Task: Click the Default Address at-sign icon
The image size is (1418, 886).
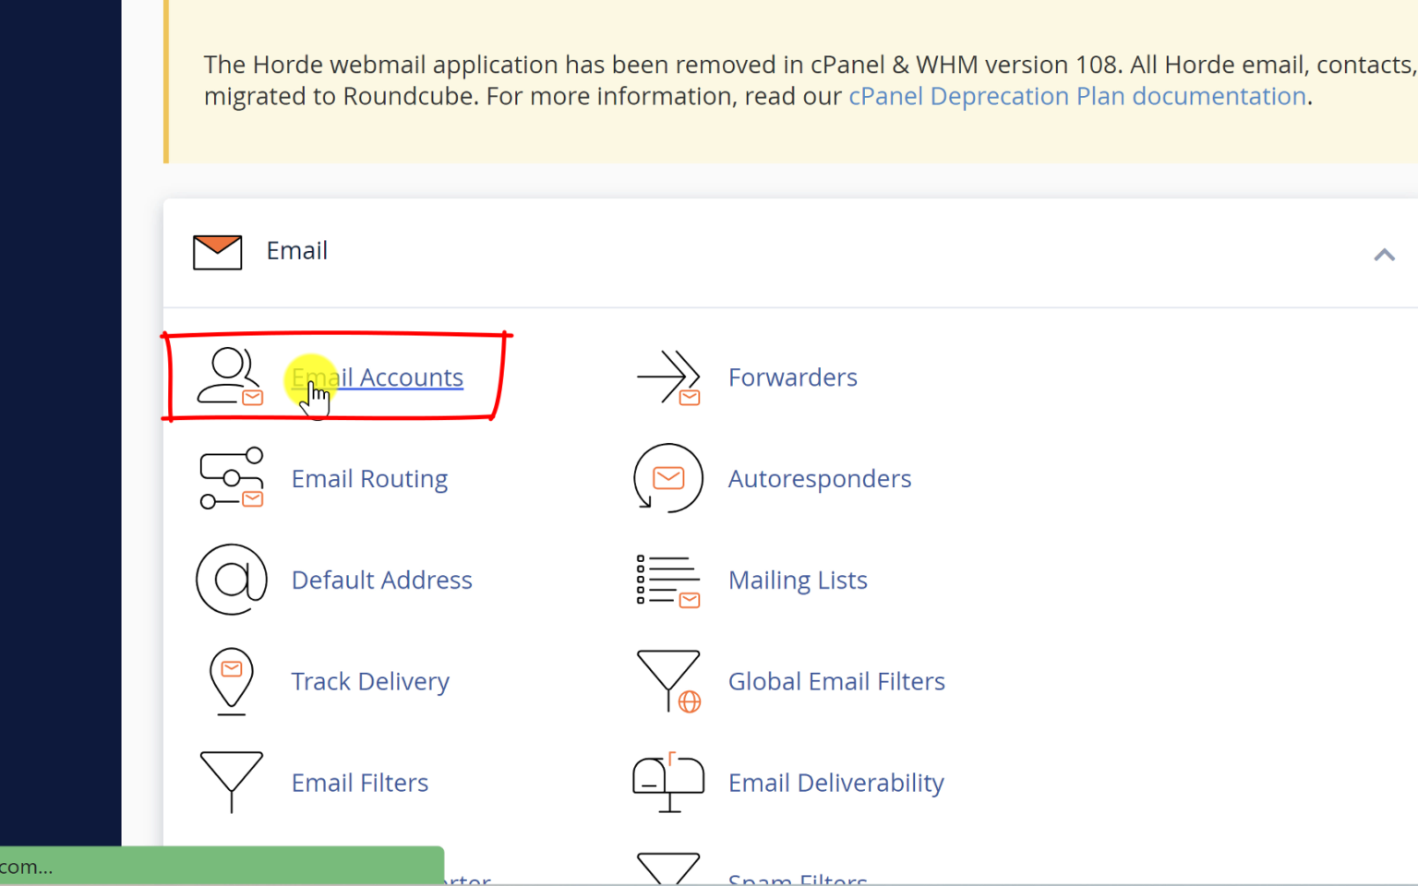Action: [x=231, y=580]
